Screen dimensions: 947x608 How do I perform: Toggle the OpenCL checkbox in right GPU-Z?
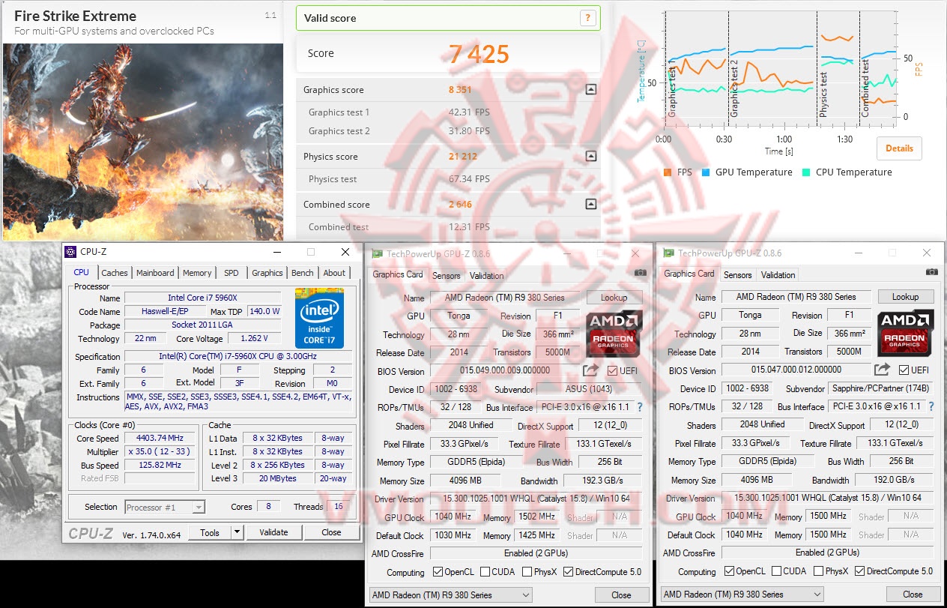730,571
